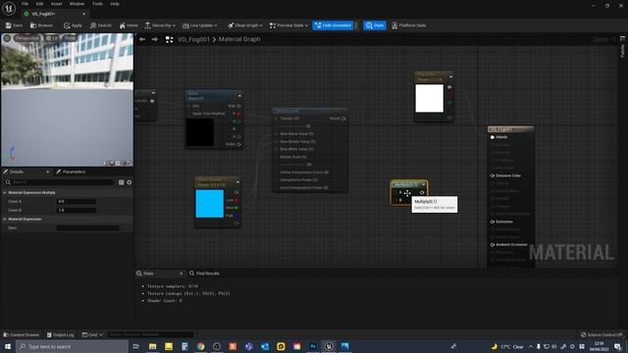Open the Windows Start menu
Viewport: 628px width, 353px height.
click(x=8, y=346)
